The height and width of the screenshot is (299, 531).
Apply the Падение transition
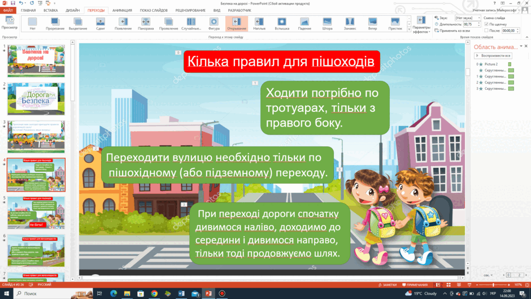(304, 24)
